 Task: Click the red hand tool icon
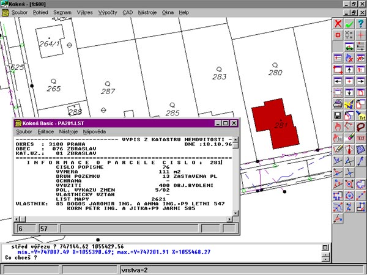(337, 126)
